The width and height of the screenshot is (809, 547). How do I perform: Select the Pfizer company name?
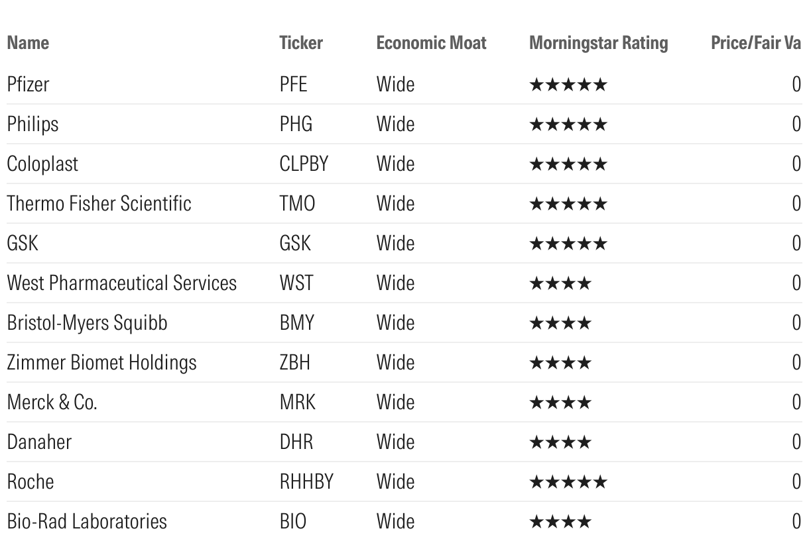pyautogui.click(x=28, y=84)
